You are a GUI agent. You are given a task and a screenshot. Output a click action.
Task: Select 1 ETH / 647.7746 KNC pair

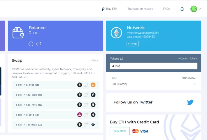click(x=55, y=105)
